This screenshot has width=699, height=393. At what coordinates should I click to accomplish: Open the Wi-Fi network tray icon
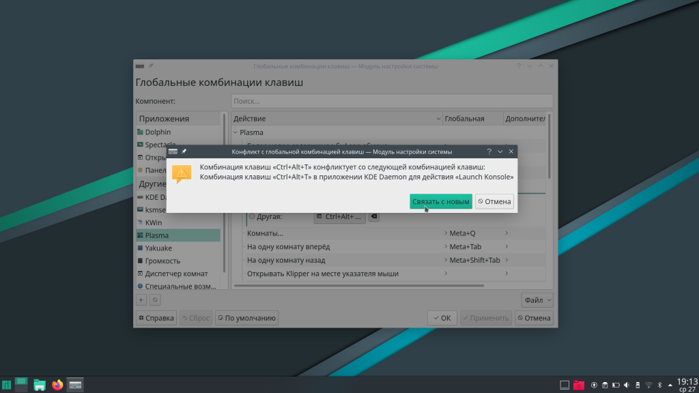[x=648, y=385]
